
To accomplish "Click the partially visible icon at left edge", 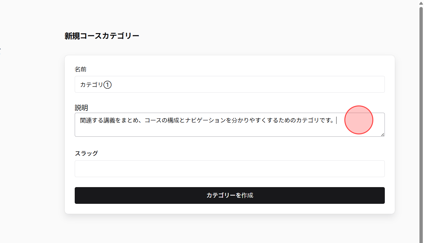I will (x=1, y=49).
